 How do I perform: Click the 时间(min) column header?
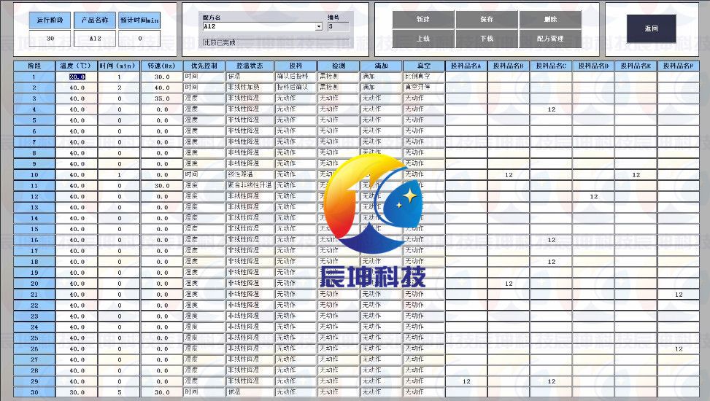119,66
